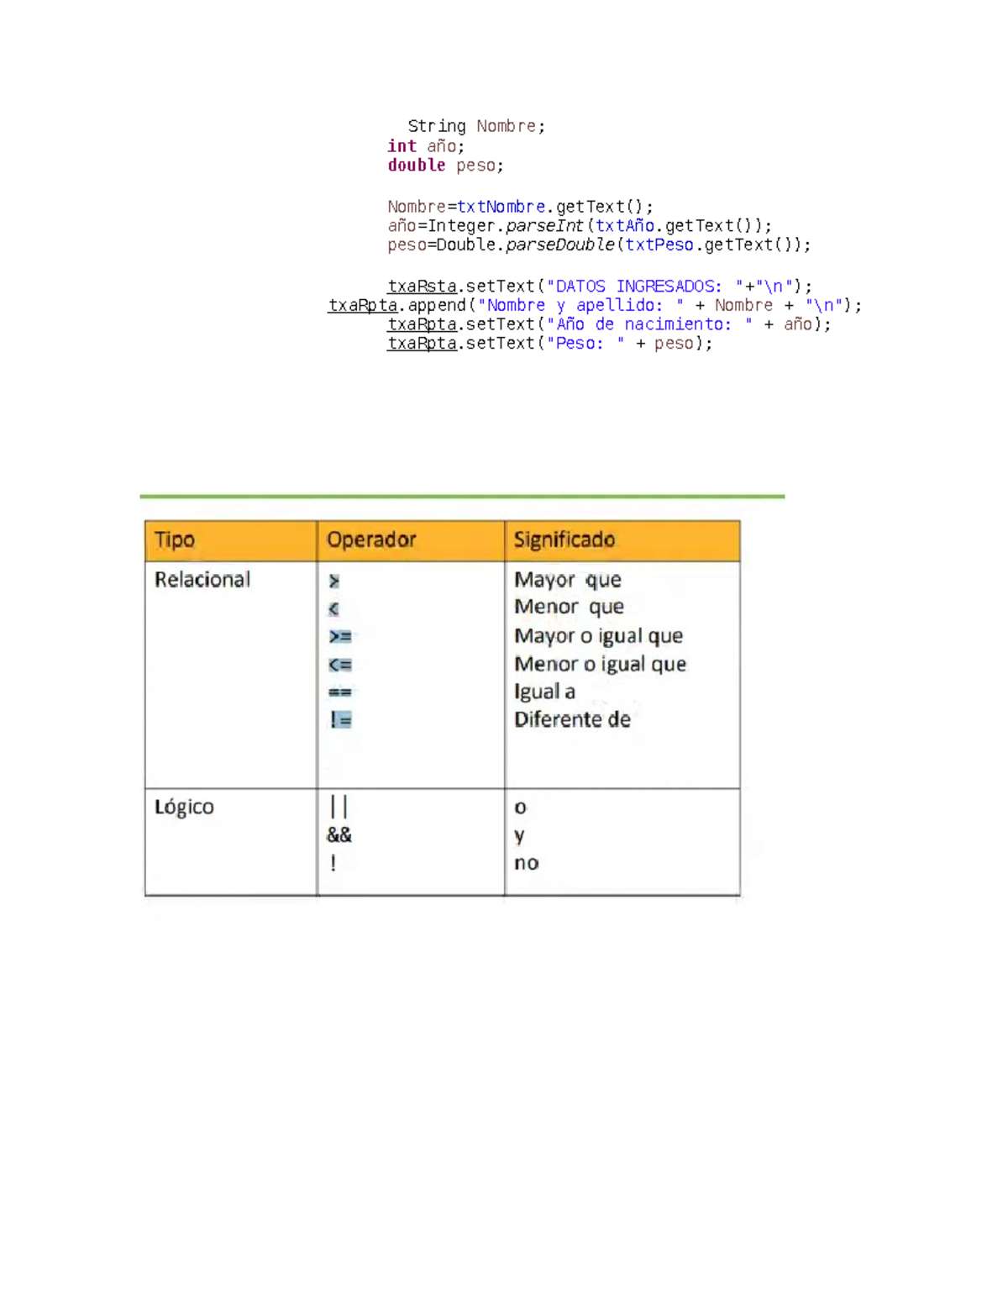Click the 'txaRpta.append' code line
The image size is (1008, 1305).
(594, 306)
